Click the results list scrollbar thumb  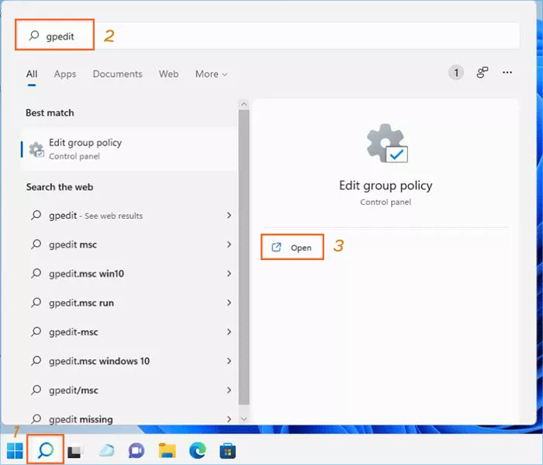click(244, 257)
